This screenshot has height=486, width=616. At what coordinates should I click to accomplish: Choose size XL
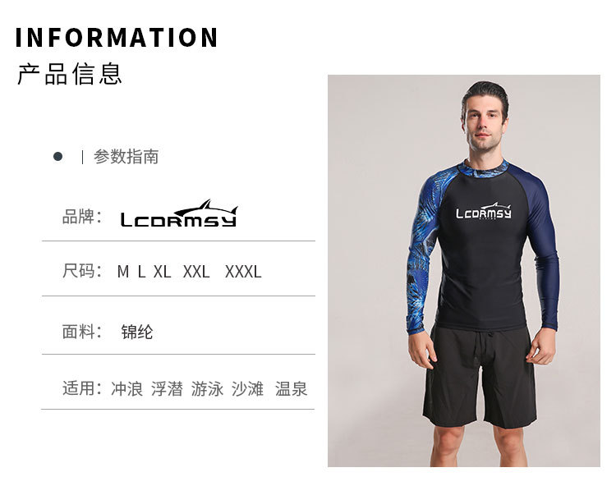click(163, 272)
